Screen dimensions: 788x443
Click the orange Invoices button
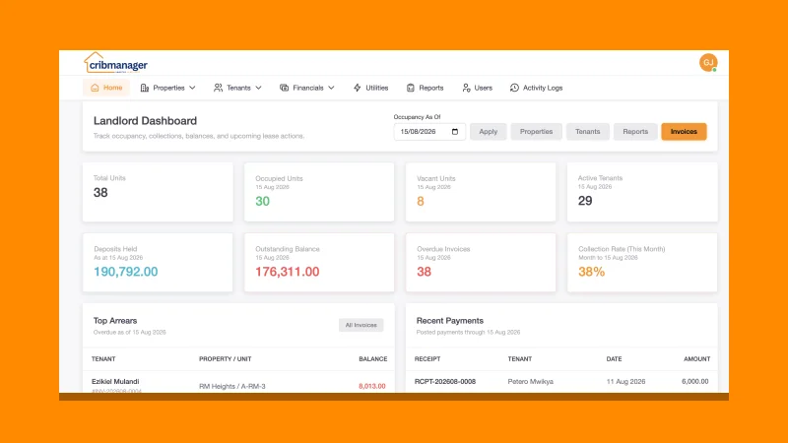click(684, 132)
